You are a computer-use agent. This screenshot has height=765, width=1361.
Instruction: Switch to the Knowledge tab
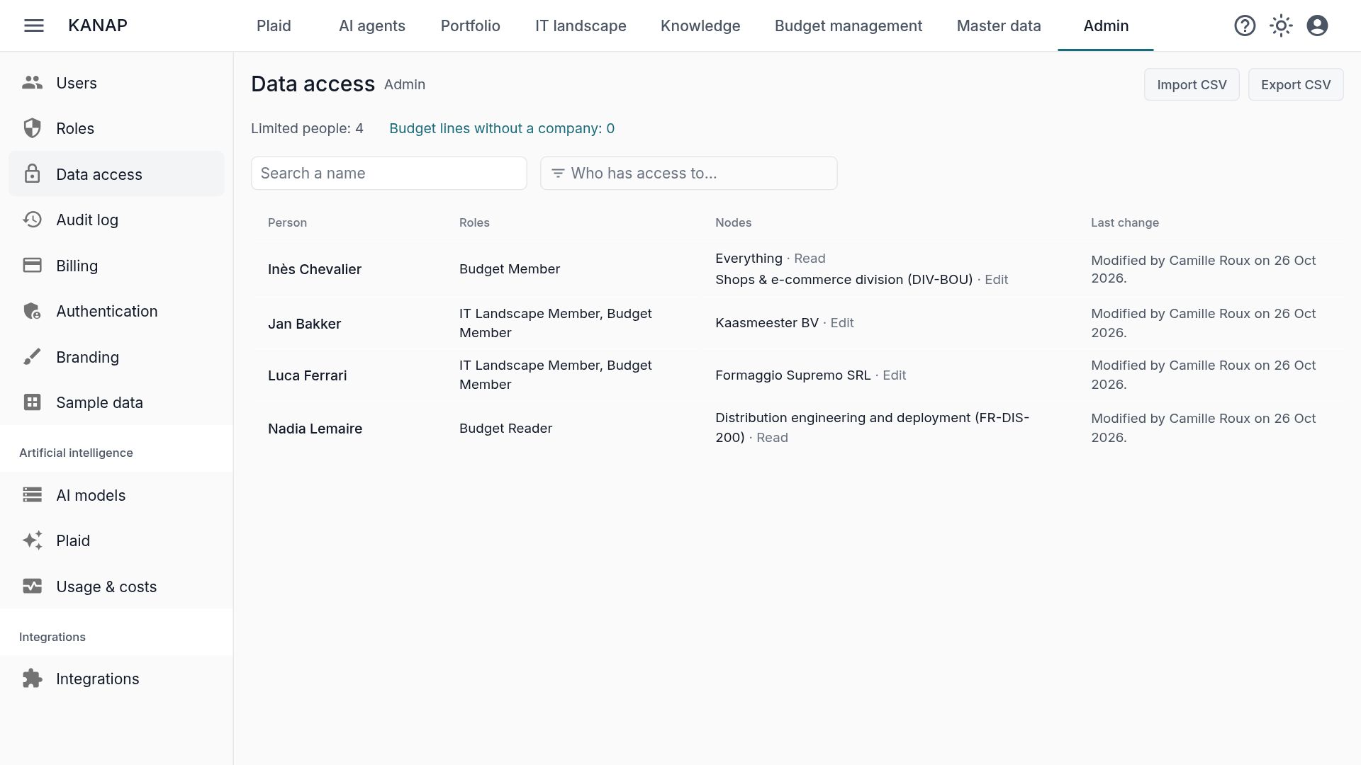[x=700, y=25]
